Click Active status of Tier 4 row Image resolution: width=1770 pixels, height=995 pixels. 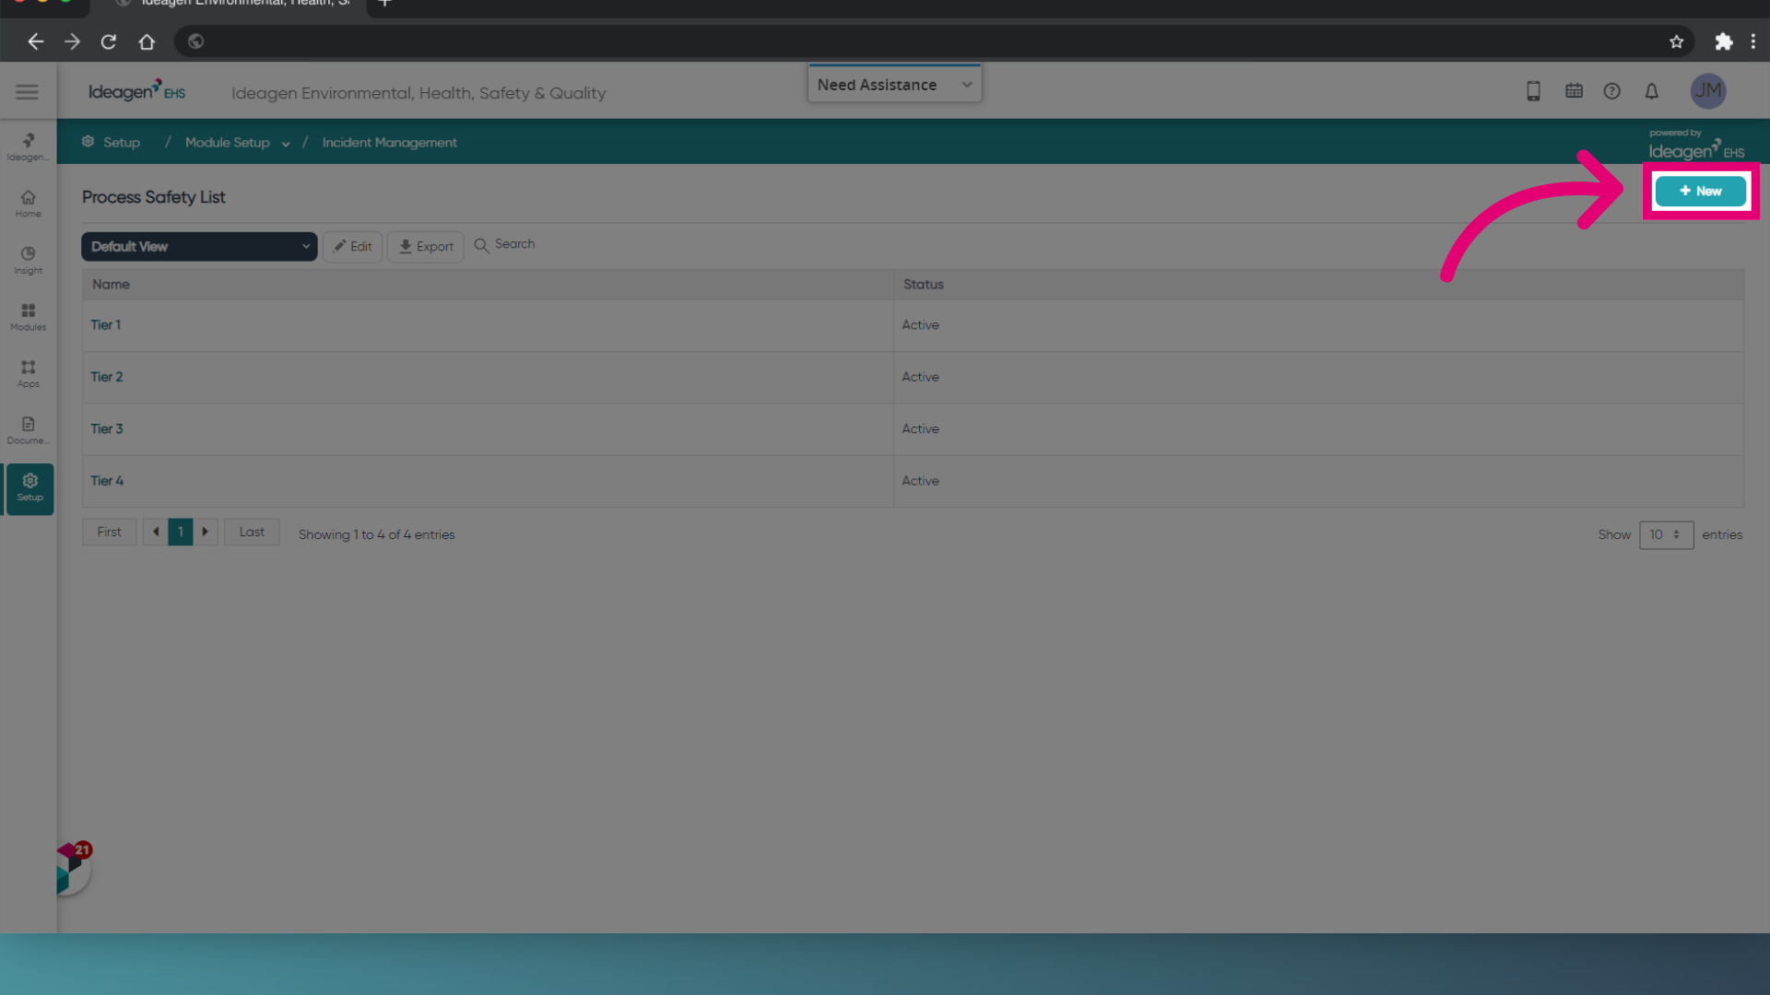coord(920,481)
